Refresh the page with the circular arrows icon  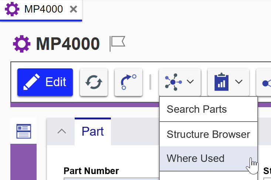(94, 82)
